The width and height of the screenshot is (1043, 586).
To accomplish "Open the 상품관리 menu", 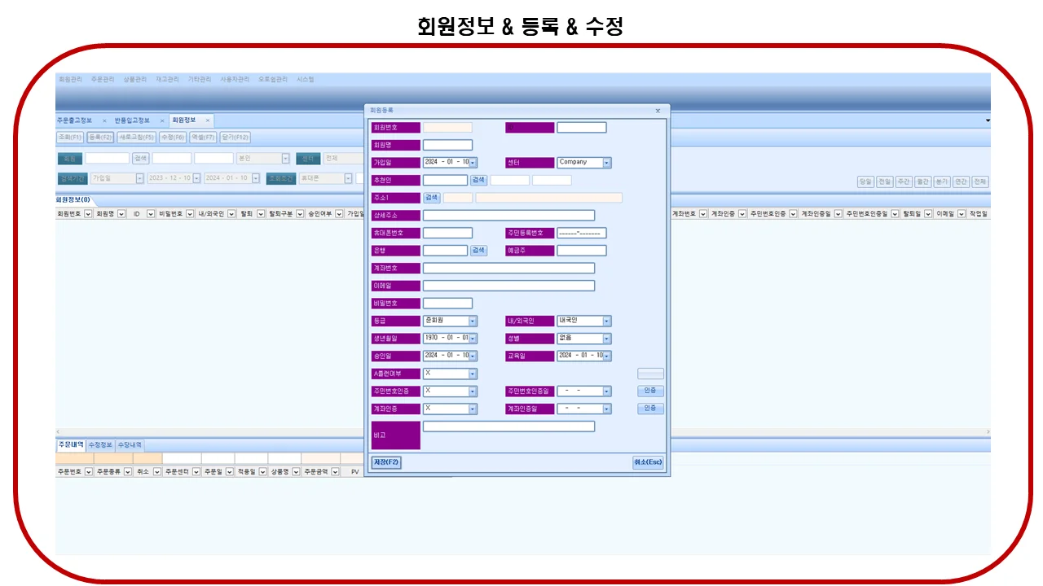I will coord(135,80).
